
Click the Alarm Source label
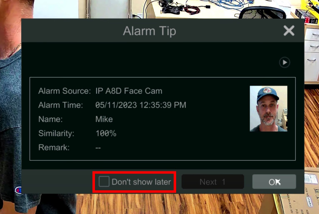65,91
